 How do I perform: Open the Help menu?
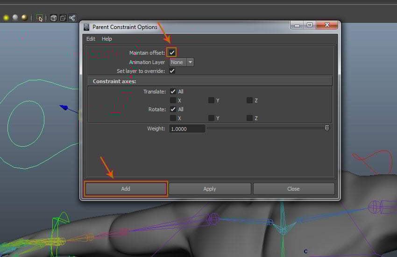pos(106,39)
